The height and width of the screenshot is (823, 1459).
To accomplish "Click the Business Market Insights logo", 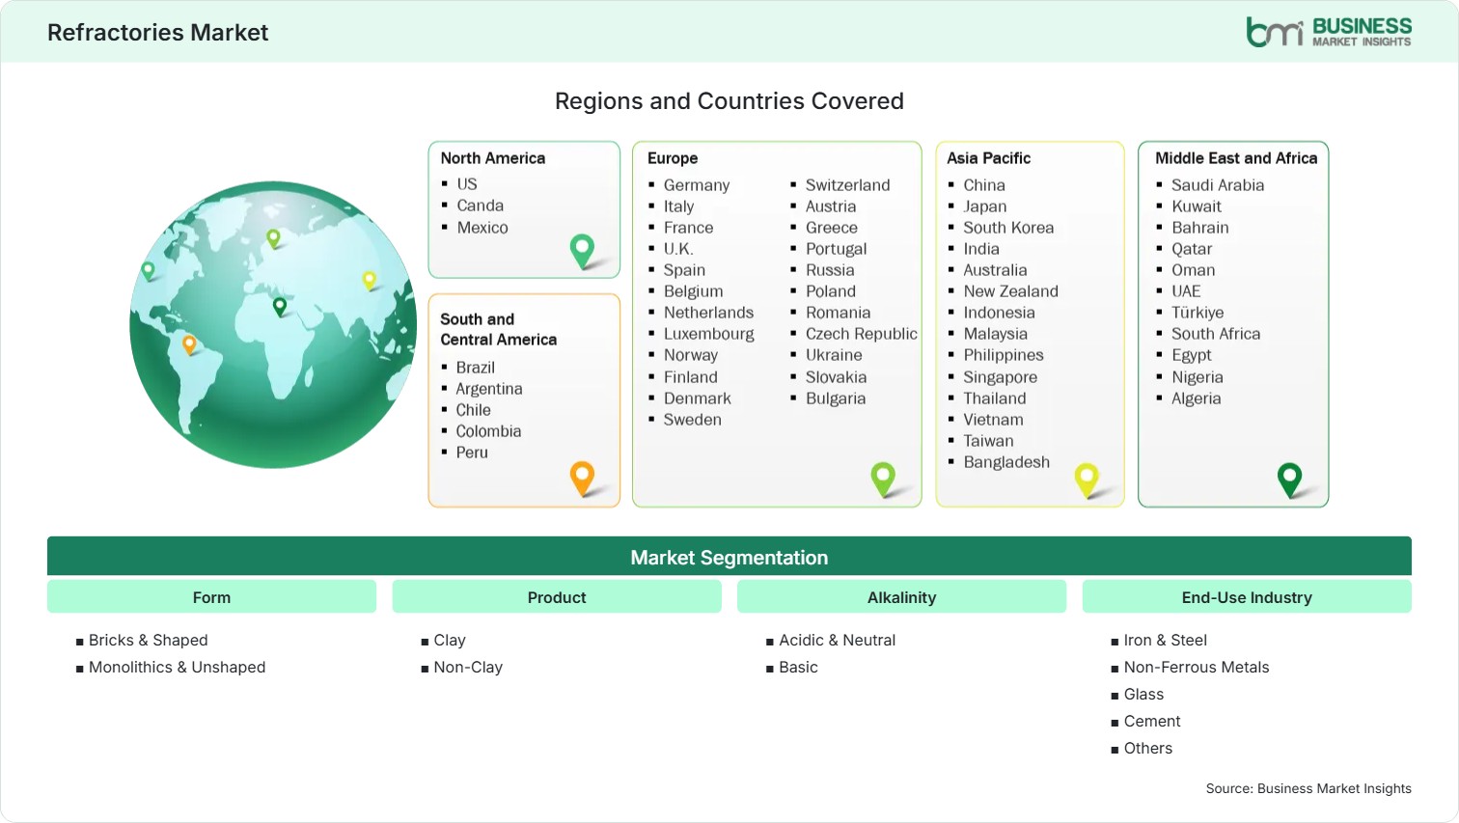I will (1329, 32).
